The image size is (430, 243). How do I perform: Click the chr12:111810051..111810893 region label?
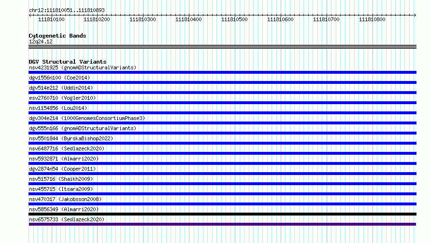[x=67, y=11]
